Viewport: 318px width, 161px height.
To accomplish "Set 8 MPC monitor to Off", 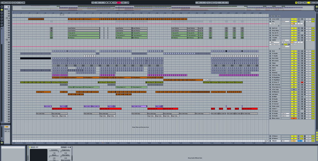I will [289, 44].
